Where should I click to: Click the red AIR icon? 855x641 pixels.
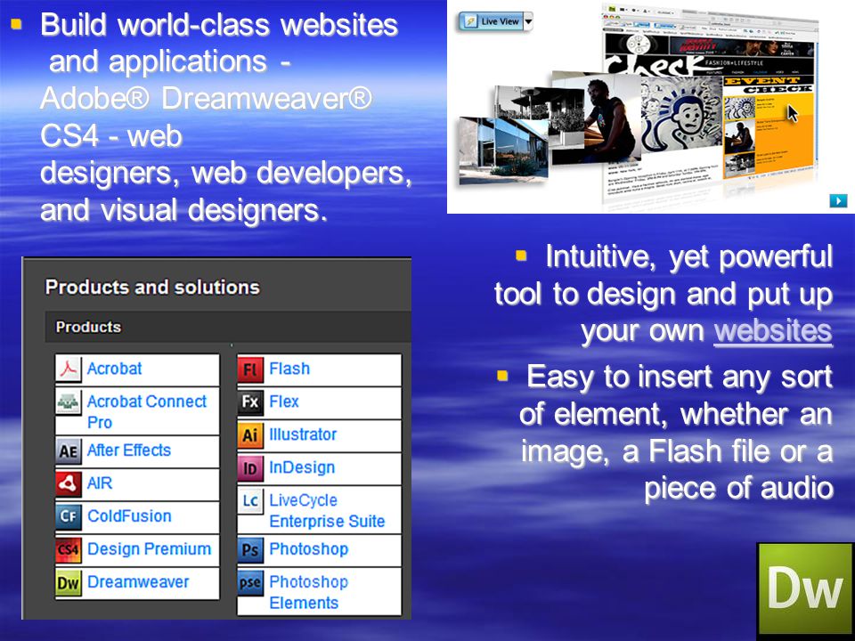(x=69, y=484)
